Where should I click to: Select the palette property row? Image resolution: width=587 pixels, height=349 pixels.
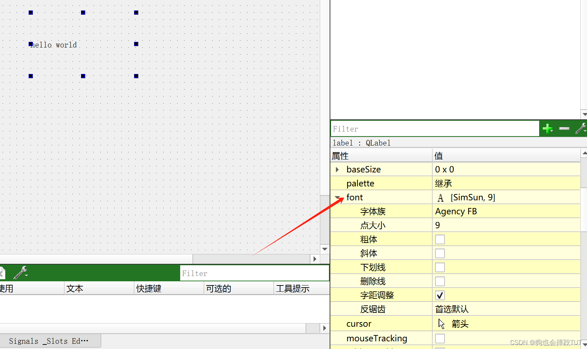coord(455,184)
